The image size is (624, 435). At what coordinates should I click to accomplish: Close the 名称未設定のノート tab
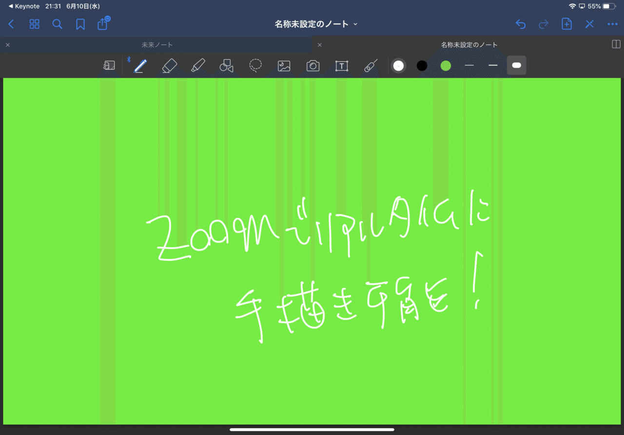320,45
